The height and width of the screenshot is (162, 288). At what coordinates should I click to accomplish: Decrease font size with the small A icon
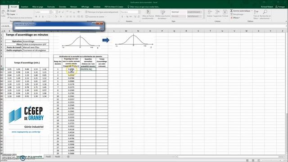pos(63,12)
